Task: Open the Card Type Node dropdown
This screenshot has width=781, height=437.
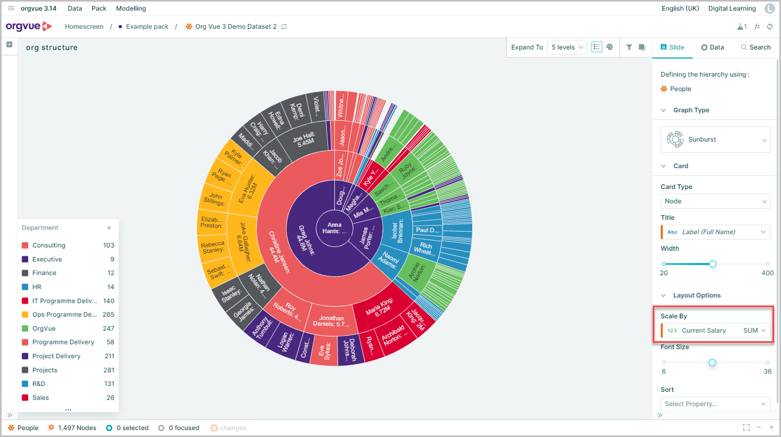Action: tap(716, 201)
